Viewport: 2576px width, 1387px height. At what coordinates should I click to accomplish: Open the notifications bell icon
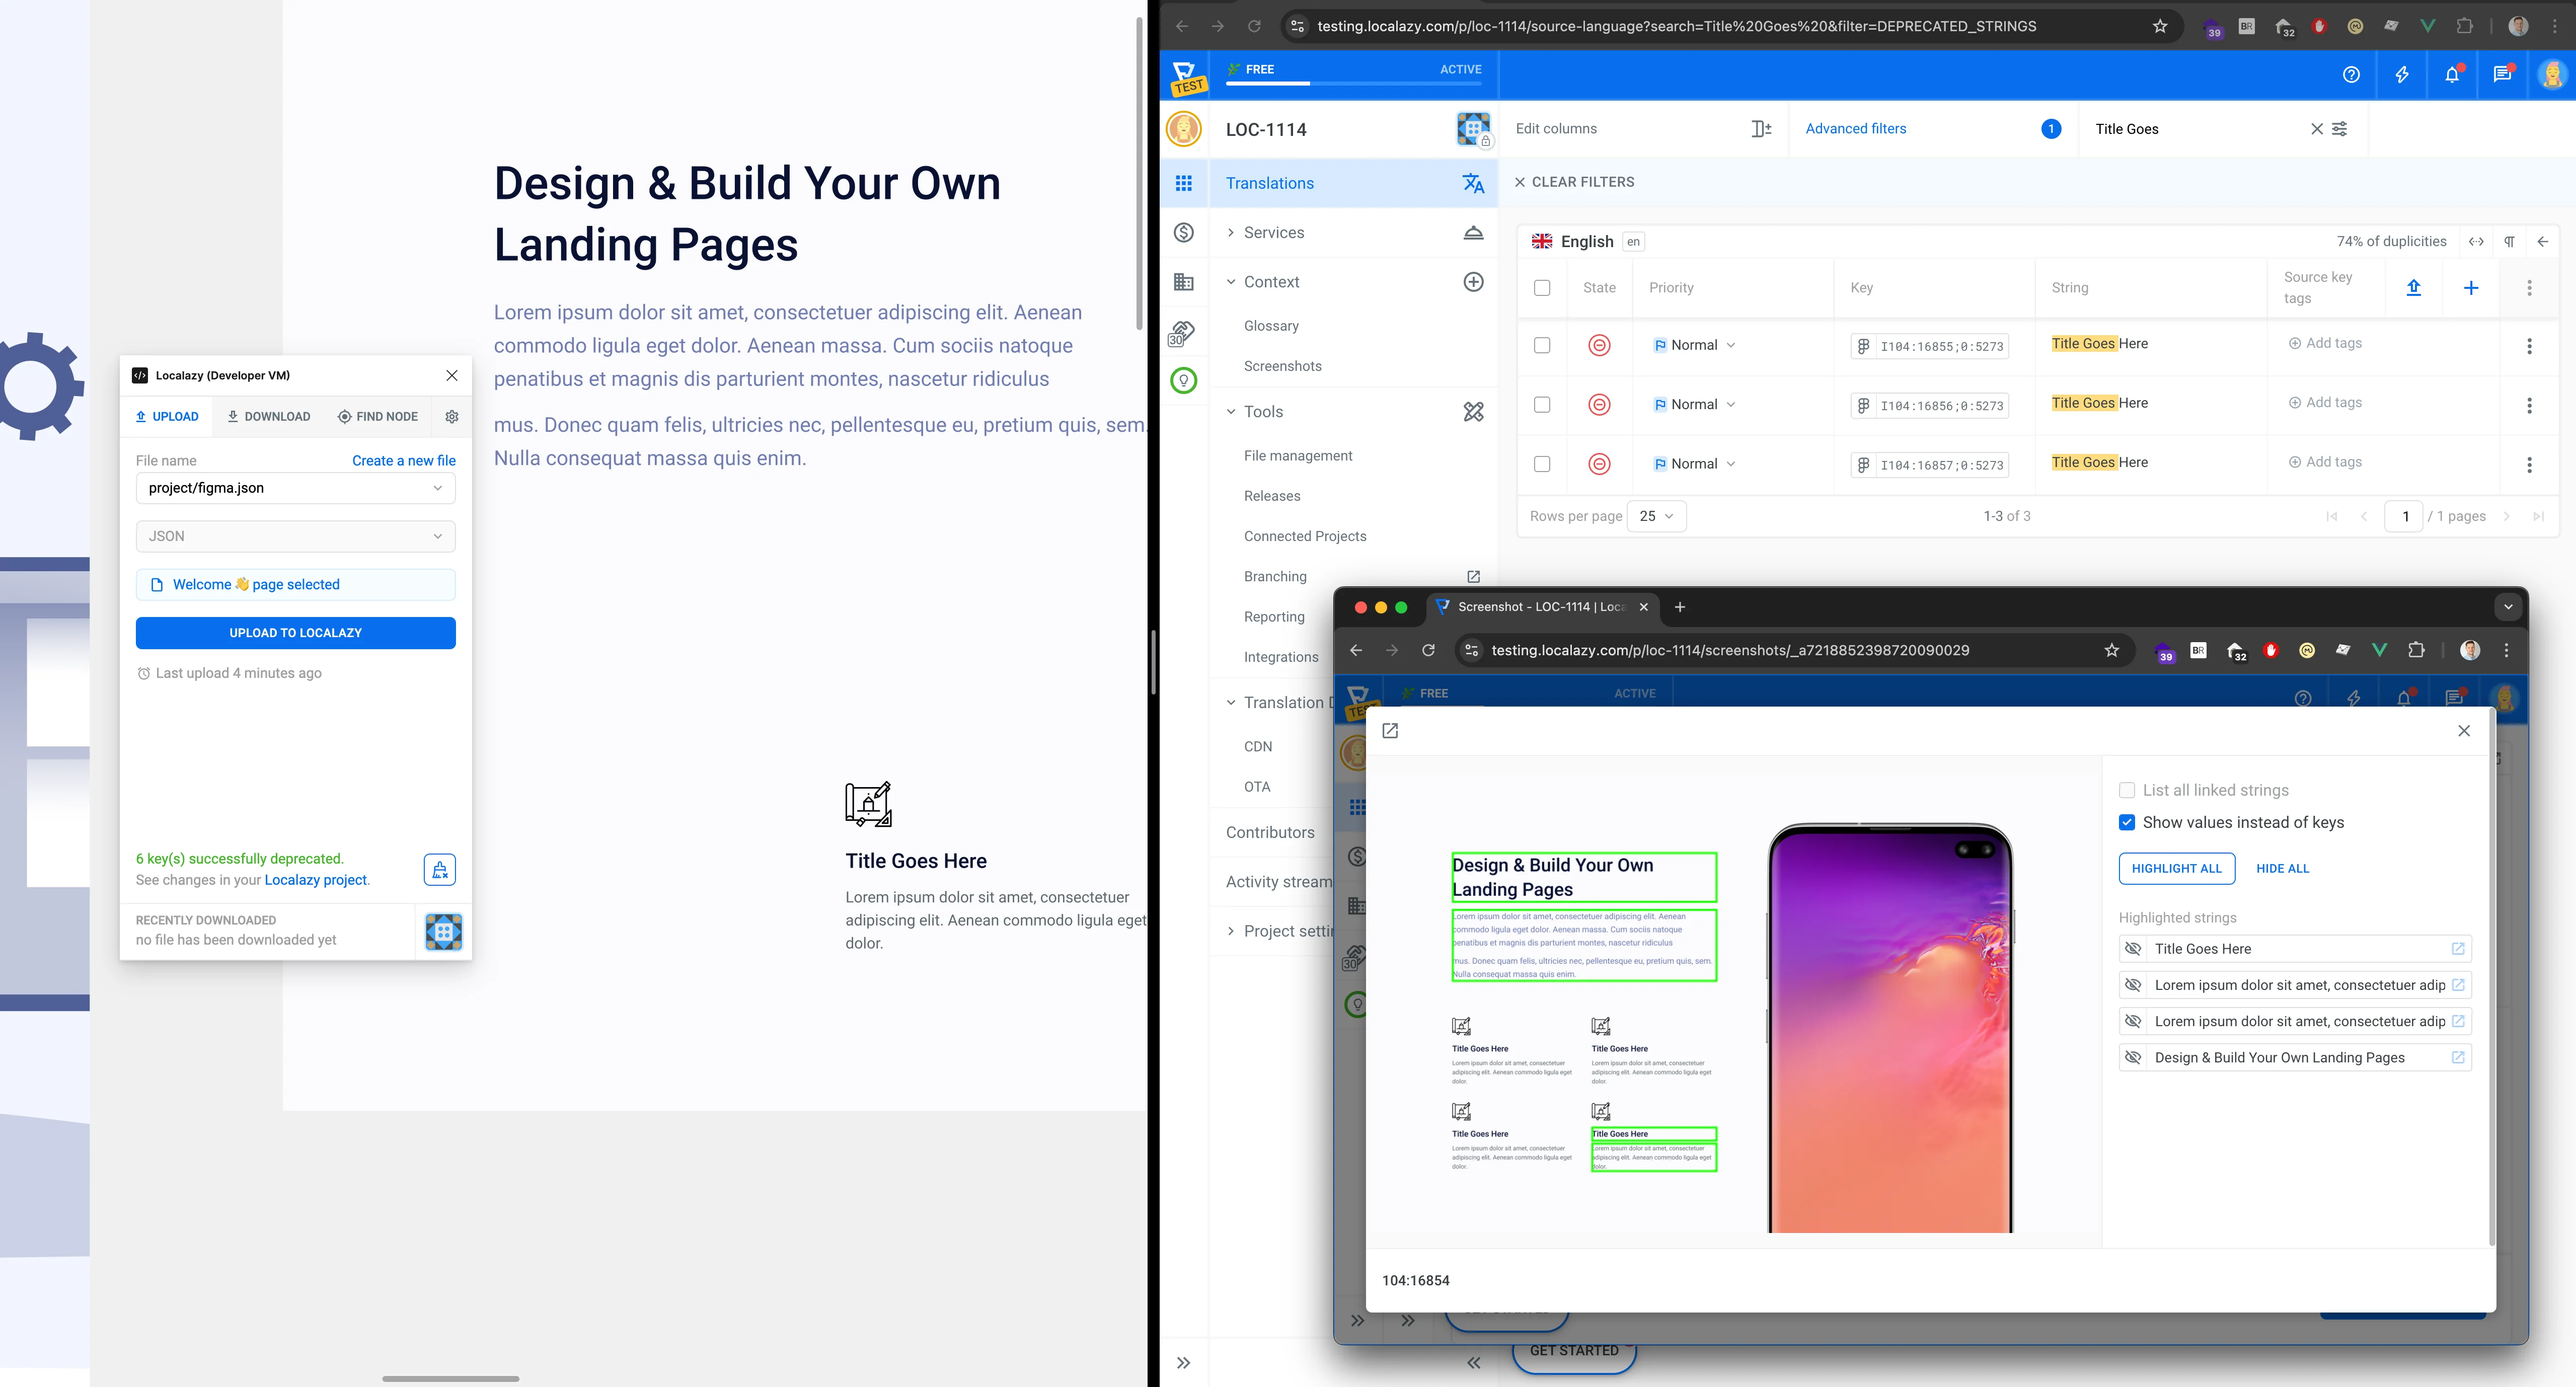click(2452, 75)
